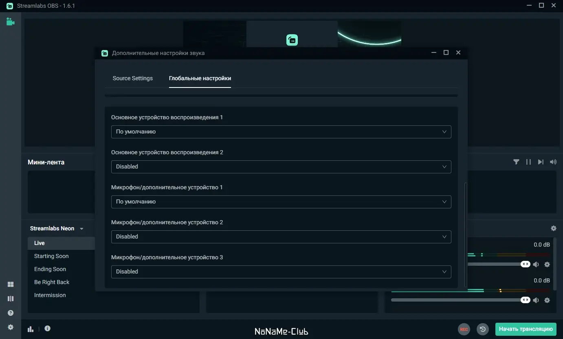
Task: Click the Мини-лента heading
Action: point(46,162)
